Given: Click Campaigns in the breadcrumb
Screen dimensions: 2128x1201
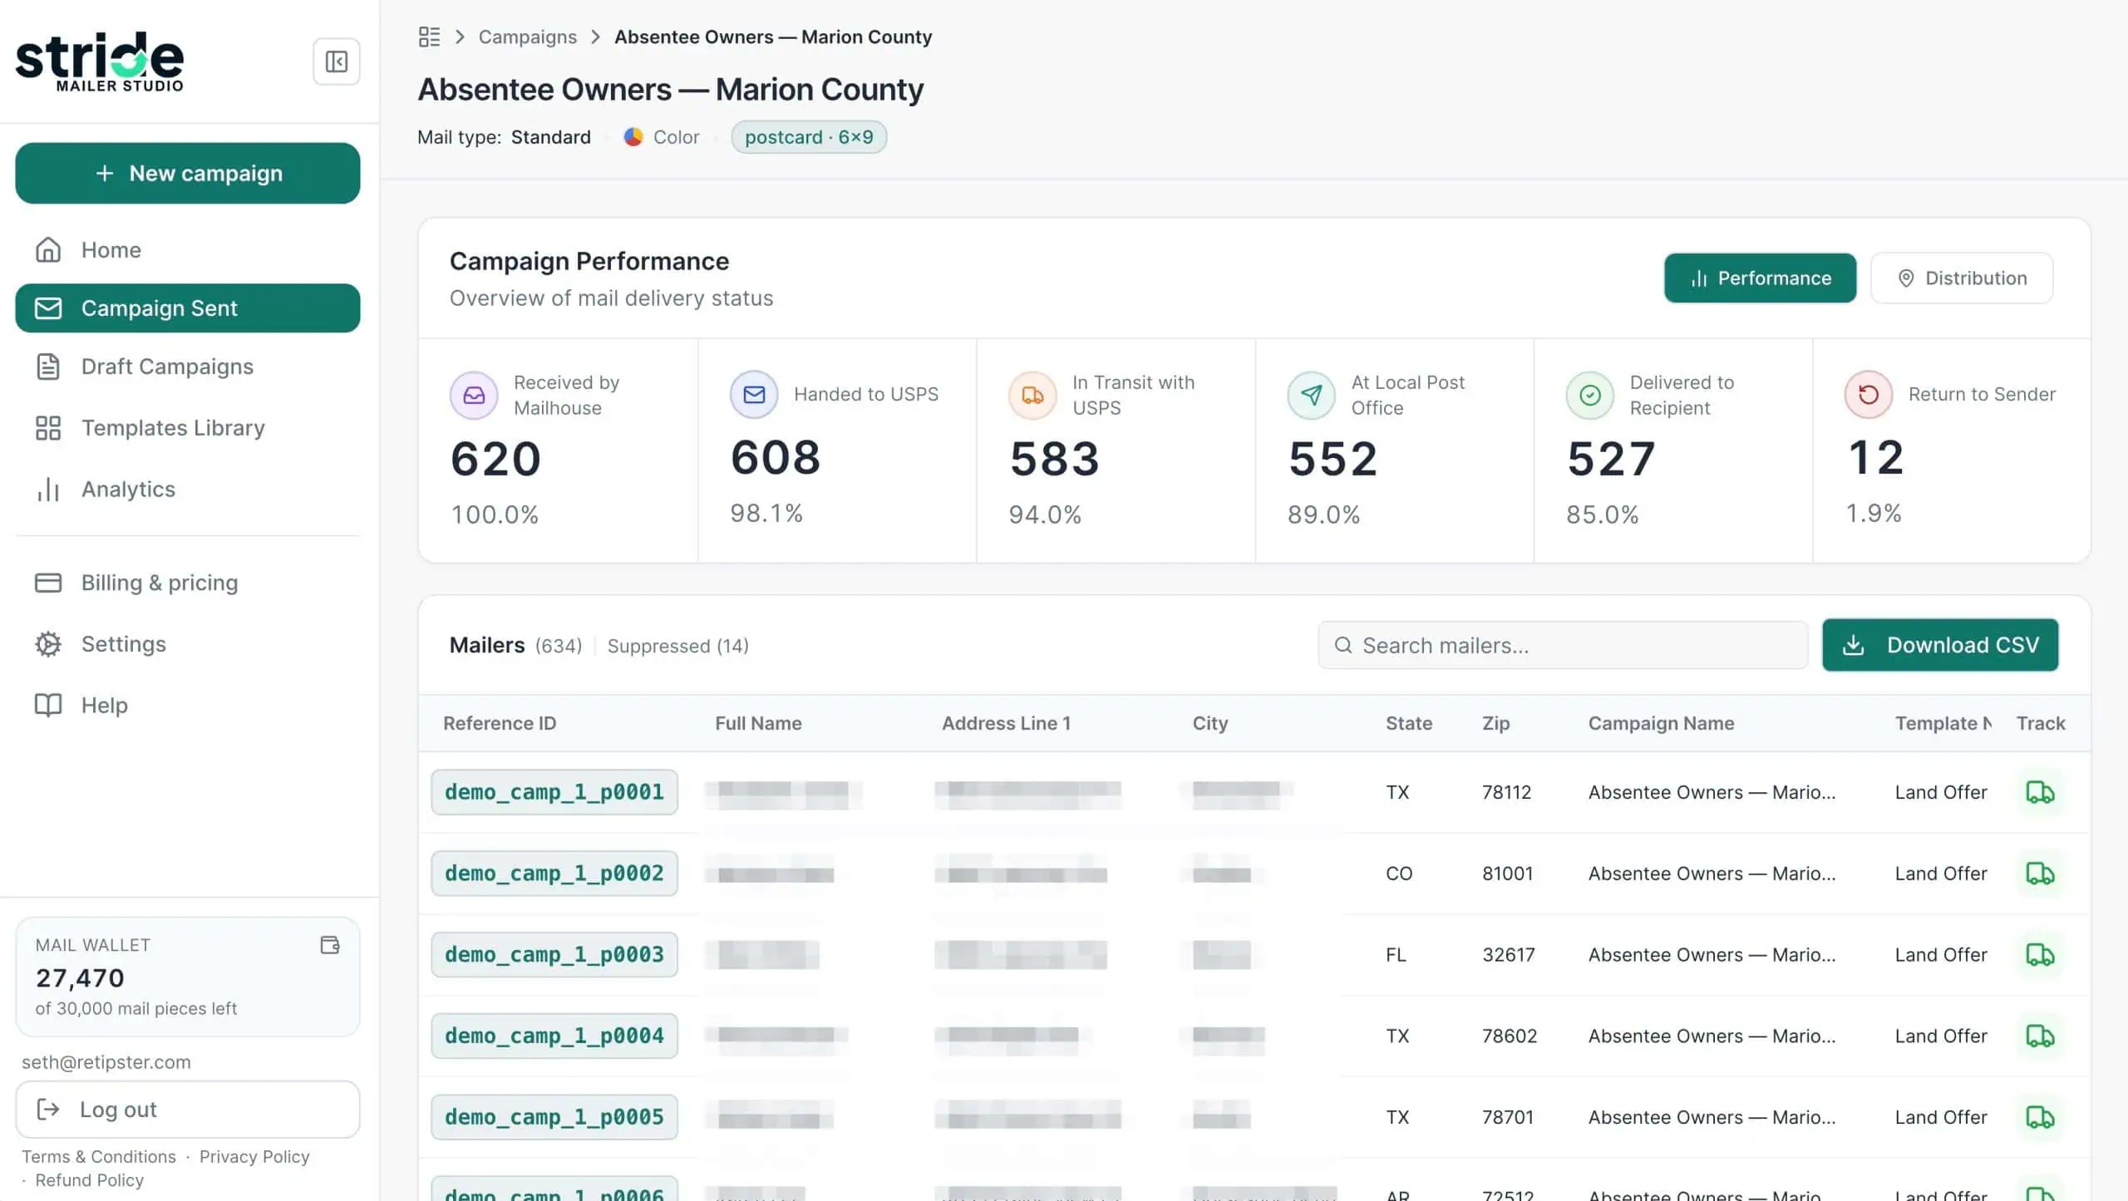Looking at the screenshot, I should click(x=527, y=37).
